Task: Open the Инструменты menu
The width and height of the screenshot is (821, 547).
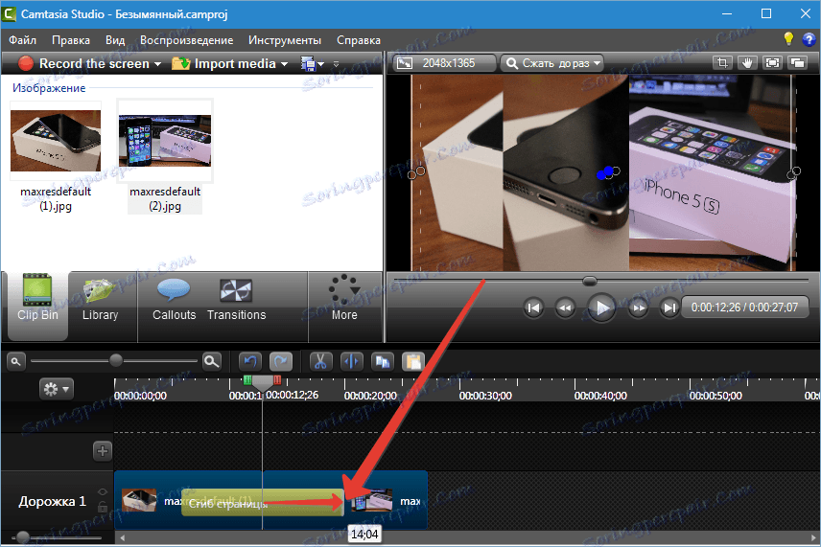Action: [285, 40]
